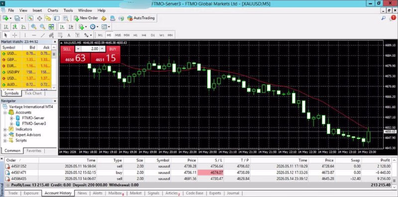398x197 pixels.
Task: Toggle the Terminal panel icon
Action: pos(57,18)
